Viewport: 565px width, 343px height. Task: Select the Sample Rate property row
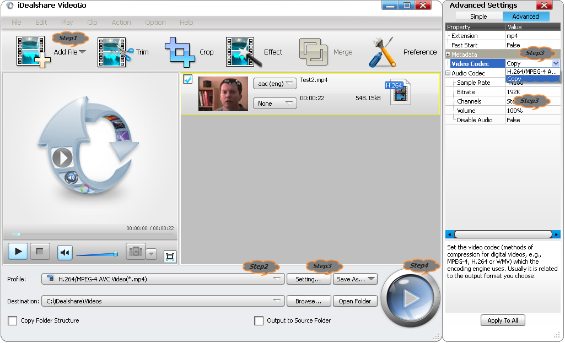(503, 83)
